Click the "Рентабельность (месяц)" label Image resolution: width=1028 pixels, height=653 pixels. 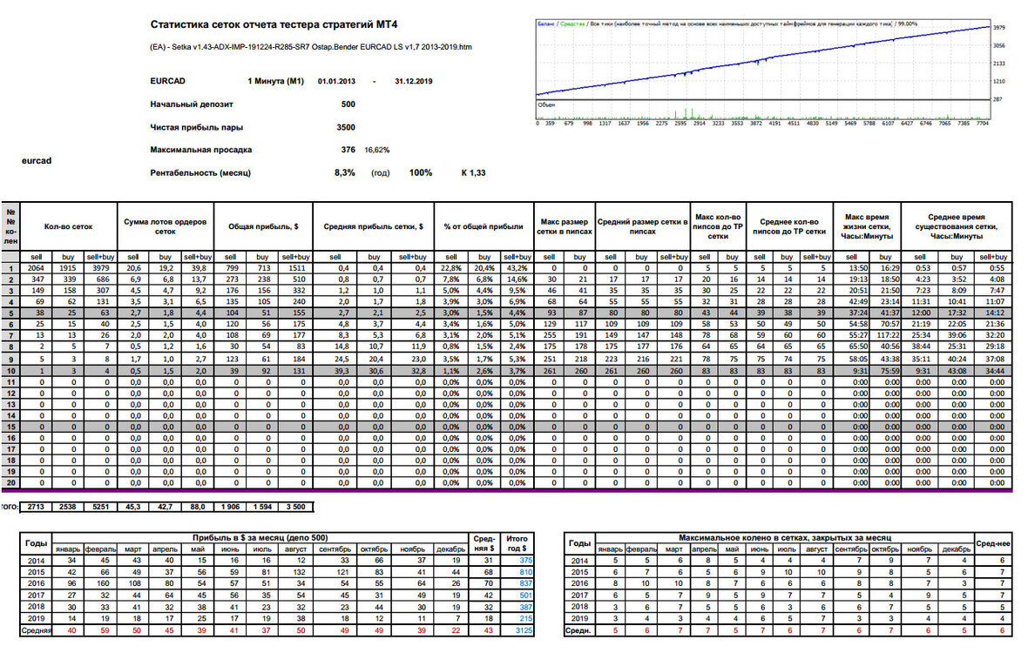click(200, 173)
